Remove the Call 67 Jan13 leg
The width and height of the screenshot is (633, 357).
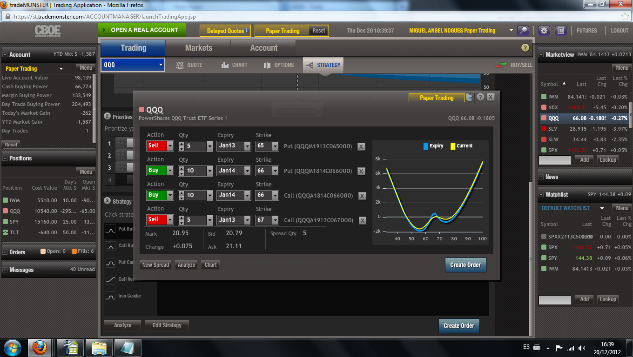(361, 221)
